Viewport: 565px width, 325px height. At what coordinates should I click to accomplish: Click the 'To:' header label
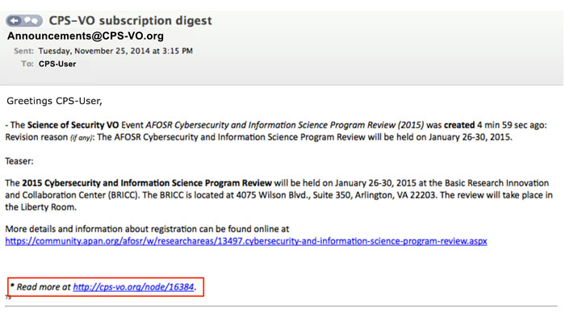(x=27, y=63)
